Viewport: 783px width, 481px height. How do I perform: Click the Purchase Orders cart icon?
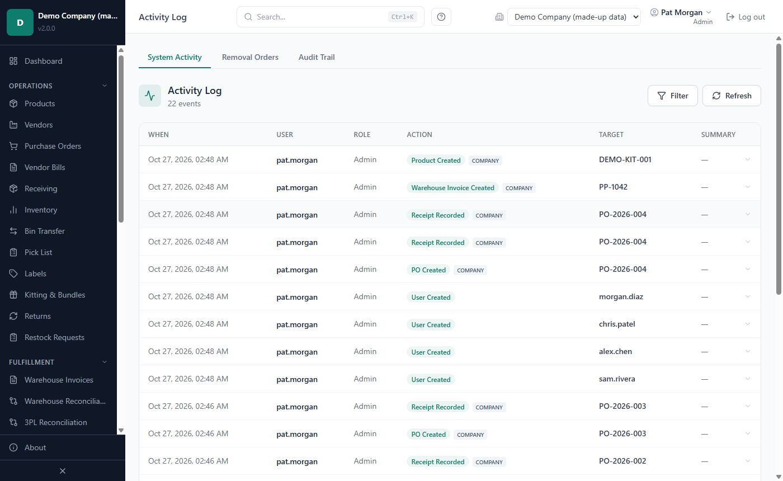13,146
